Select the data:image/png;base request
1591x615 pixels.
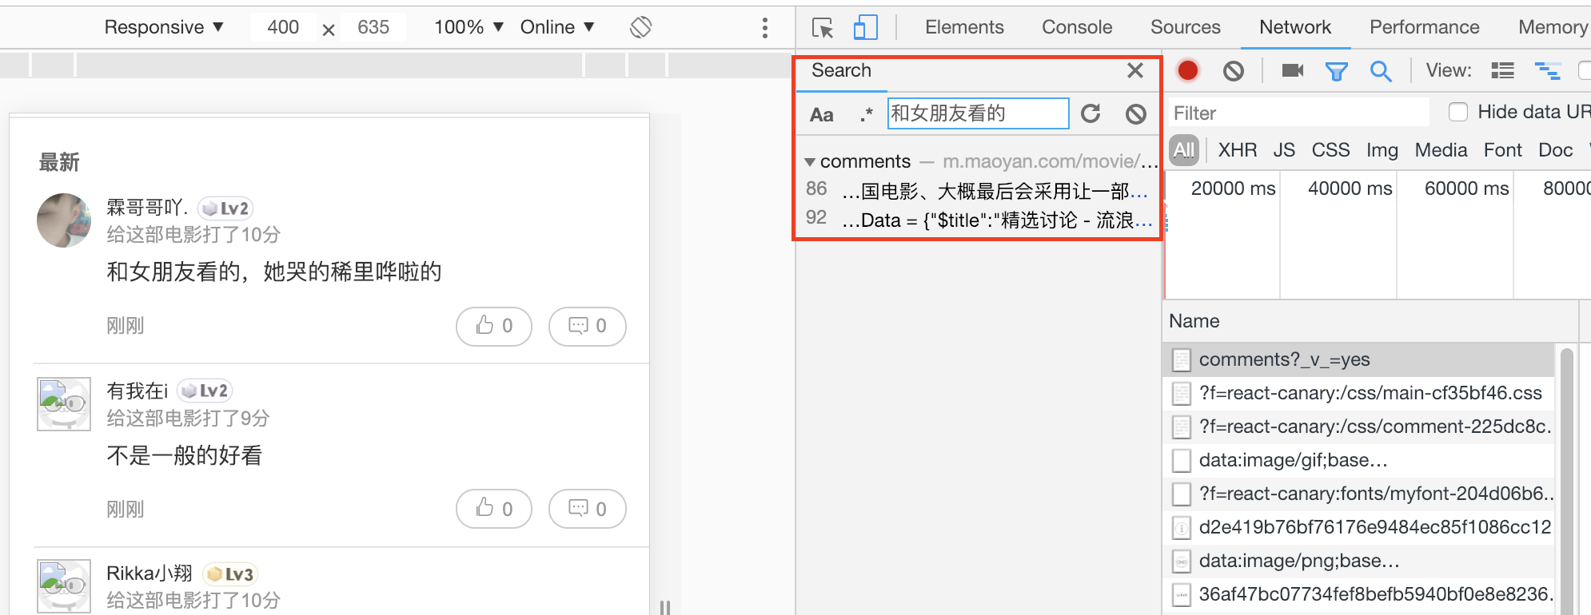point(1359,561)
